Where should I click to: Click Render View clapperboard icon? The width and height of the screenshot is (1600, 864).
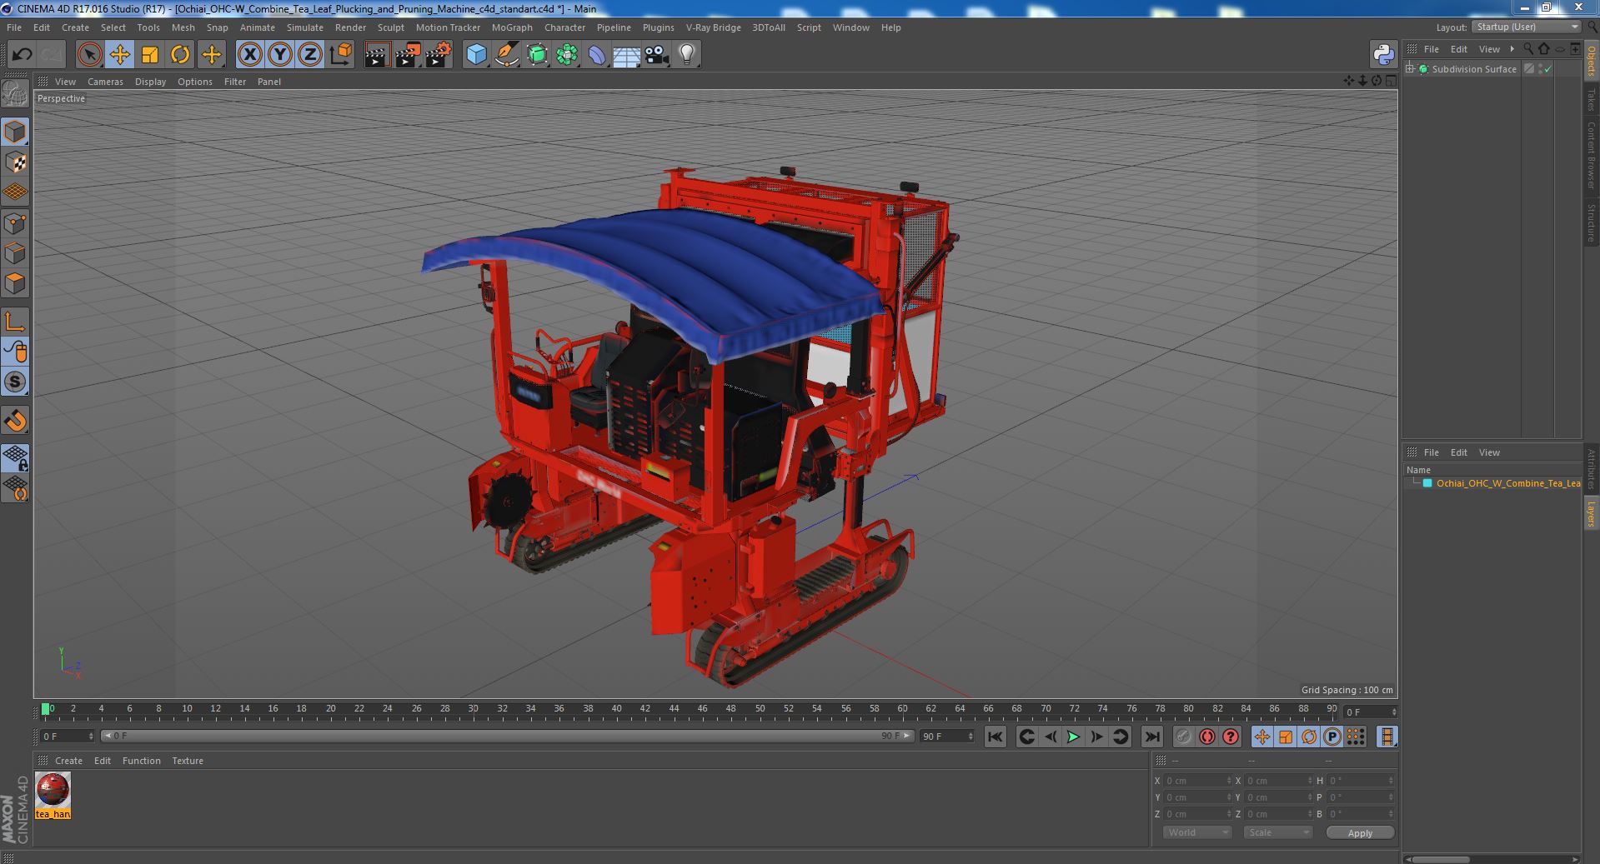pyautogui.click(x=377, y=55)
